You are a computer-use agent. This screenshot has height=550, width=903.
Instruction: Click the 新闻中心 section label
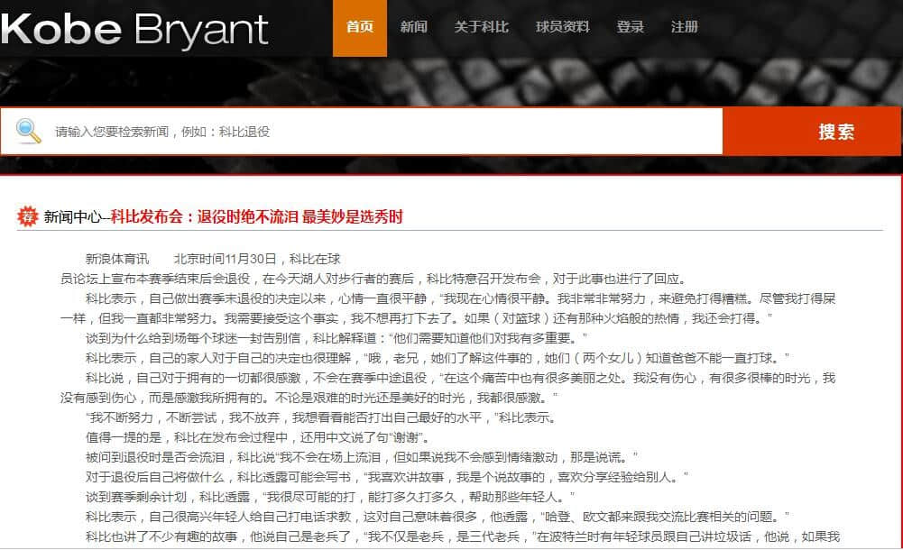73,217
